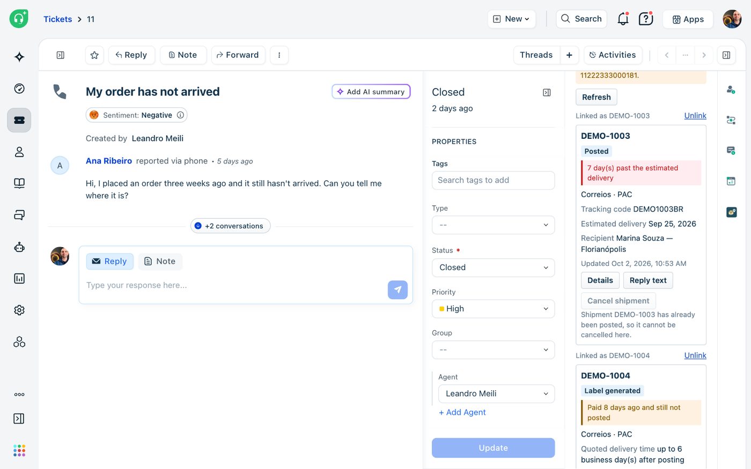The height and width of the screenshot is (469, 751).
Task: Open the Tickets icon in left sidebar
Action: pyautogui.click(x=19, y=120)
